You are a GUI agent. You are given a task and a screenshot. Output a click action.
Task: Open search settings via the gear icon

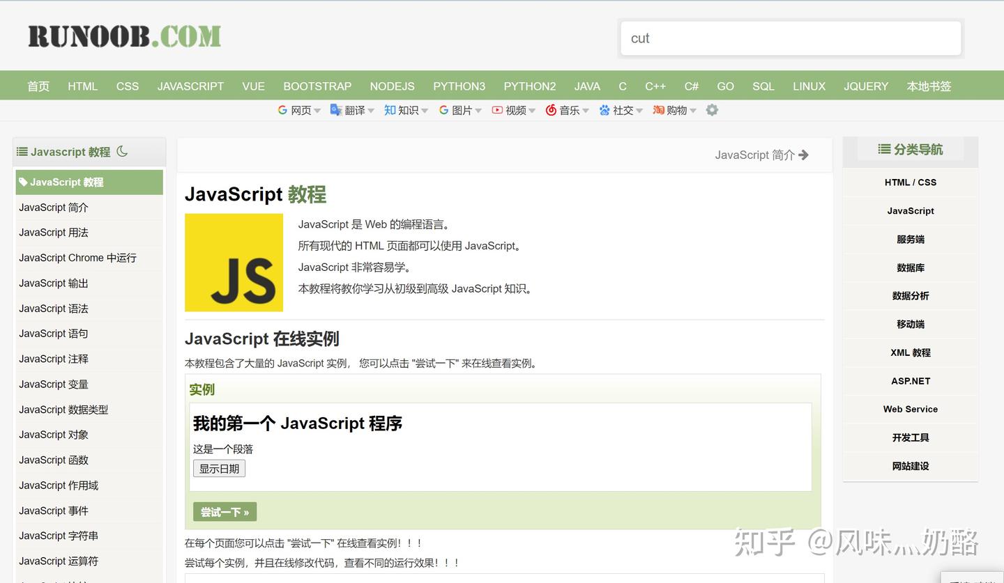pyautogui.click(x=712, y=110)
